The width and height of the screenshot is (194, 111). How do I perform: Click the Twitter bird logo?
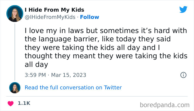(x=183, y=10)
